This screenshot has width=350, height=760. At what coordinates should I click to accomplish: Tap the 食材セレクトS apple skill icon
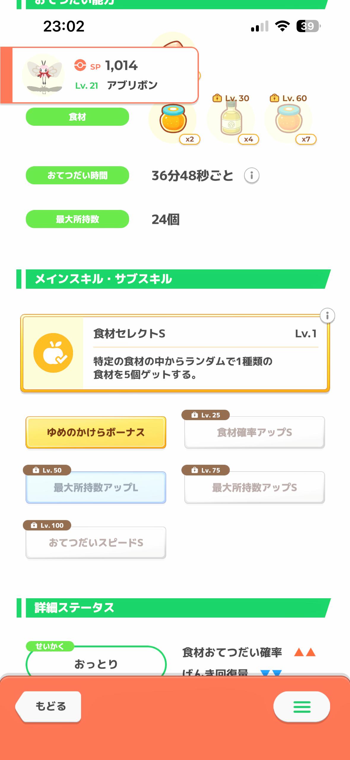click(53, 353)
